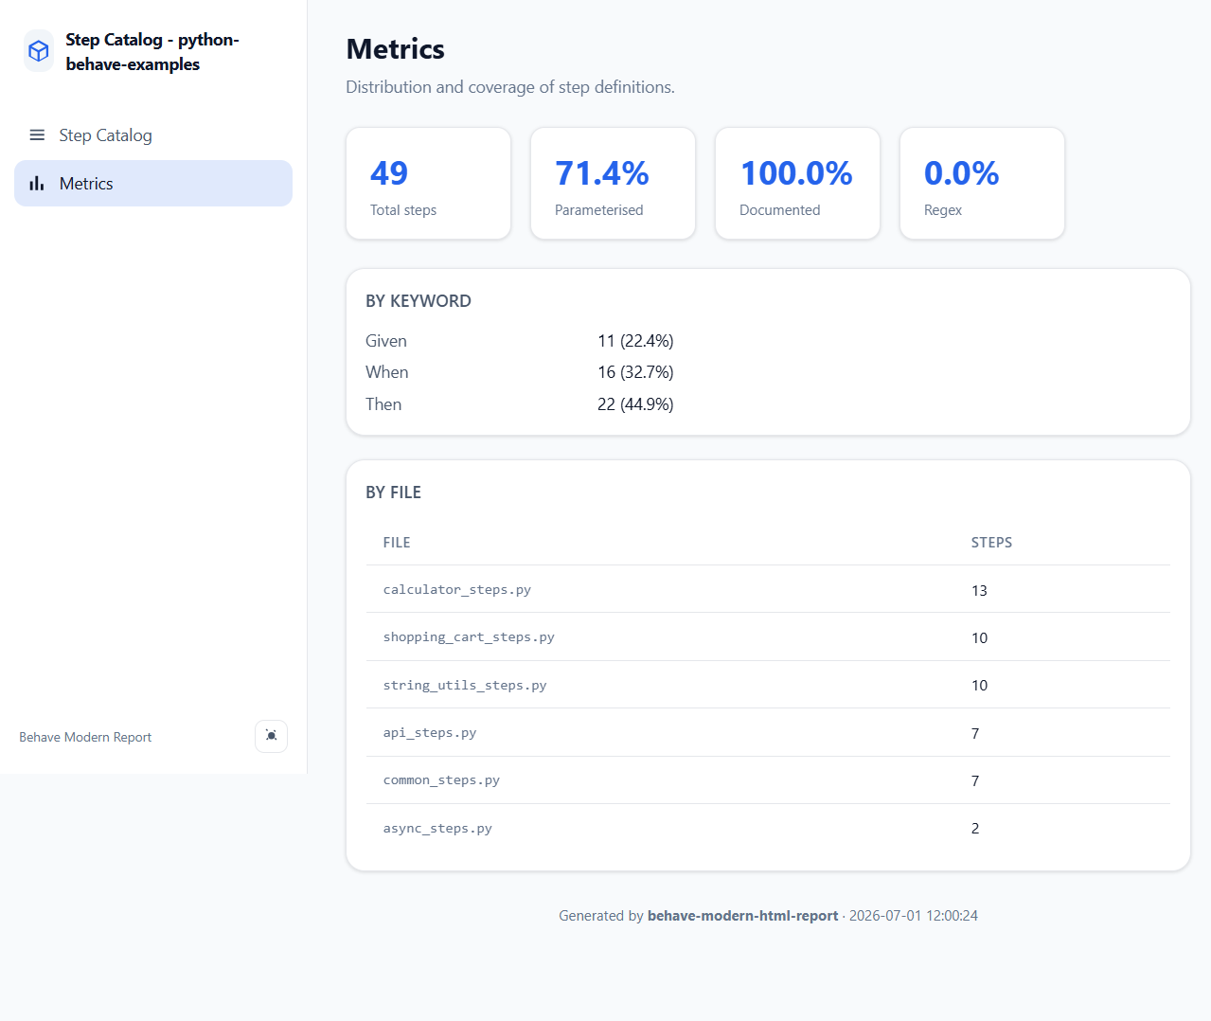
Task: Click the 100.0% Documented card
Action: pyautogui.click(x=797, y=184)
